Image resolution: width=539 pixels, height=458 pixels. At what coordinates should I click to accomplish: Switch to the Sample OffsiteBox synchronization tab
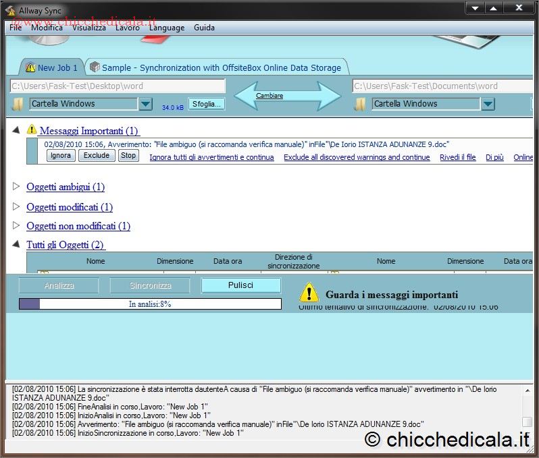(x=216, y=67)
